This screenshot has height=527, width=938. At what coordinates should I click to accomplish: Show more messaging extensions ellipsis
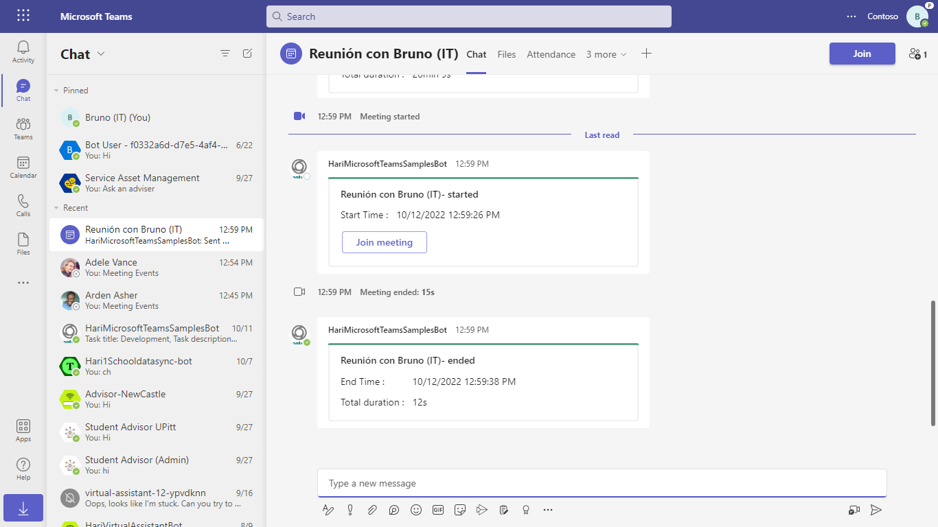(548, 510)
